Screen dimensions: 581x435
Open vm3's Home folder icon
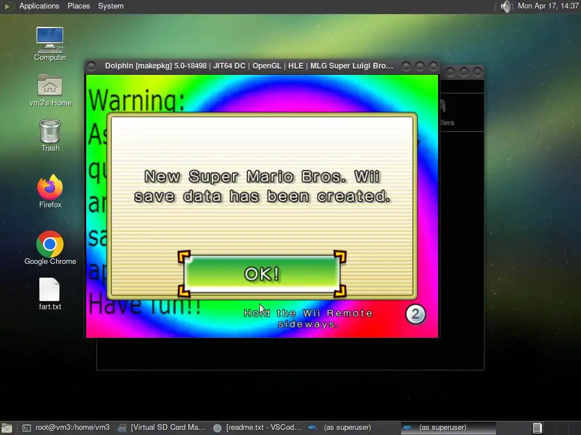[50, 90]
